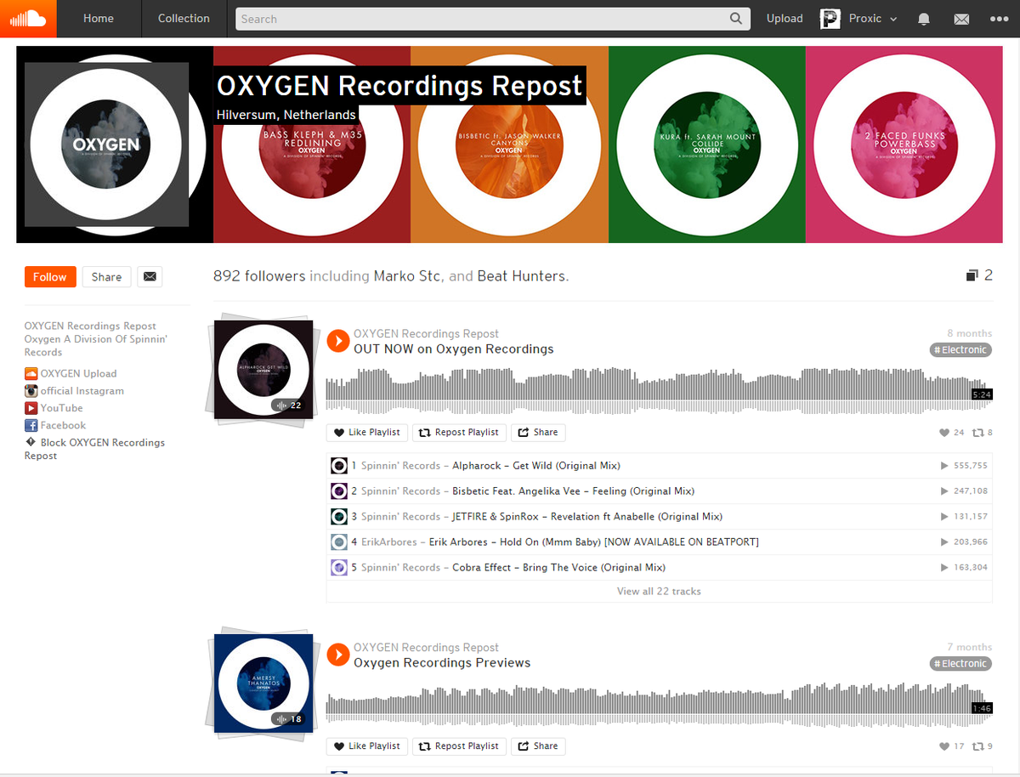1020x777 pixels.
Task: View the 17 likes on Previews playlist
Action: (952, 746)
